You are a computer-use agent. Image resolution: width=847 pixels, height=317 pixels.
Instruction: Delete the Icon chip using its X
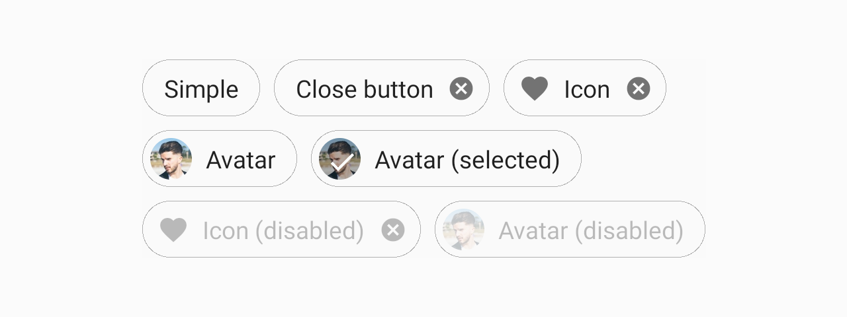639,88
